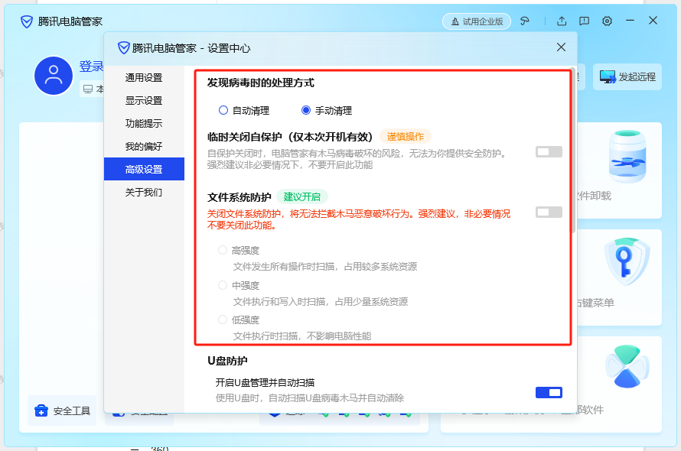Screen dimensions: 681x451
Task: Select 高级设置 in sidebar
Action: tap(144, 169)
